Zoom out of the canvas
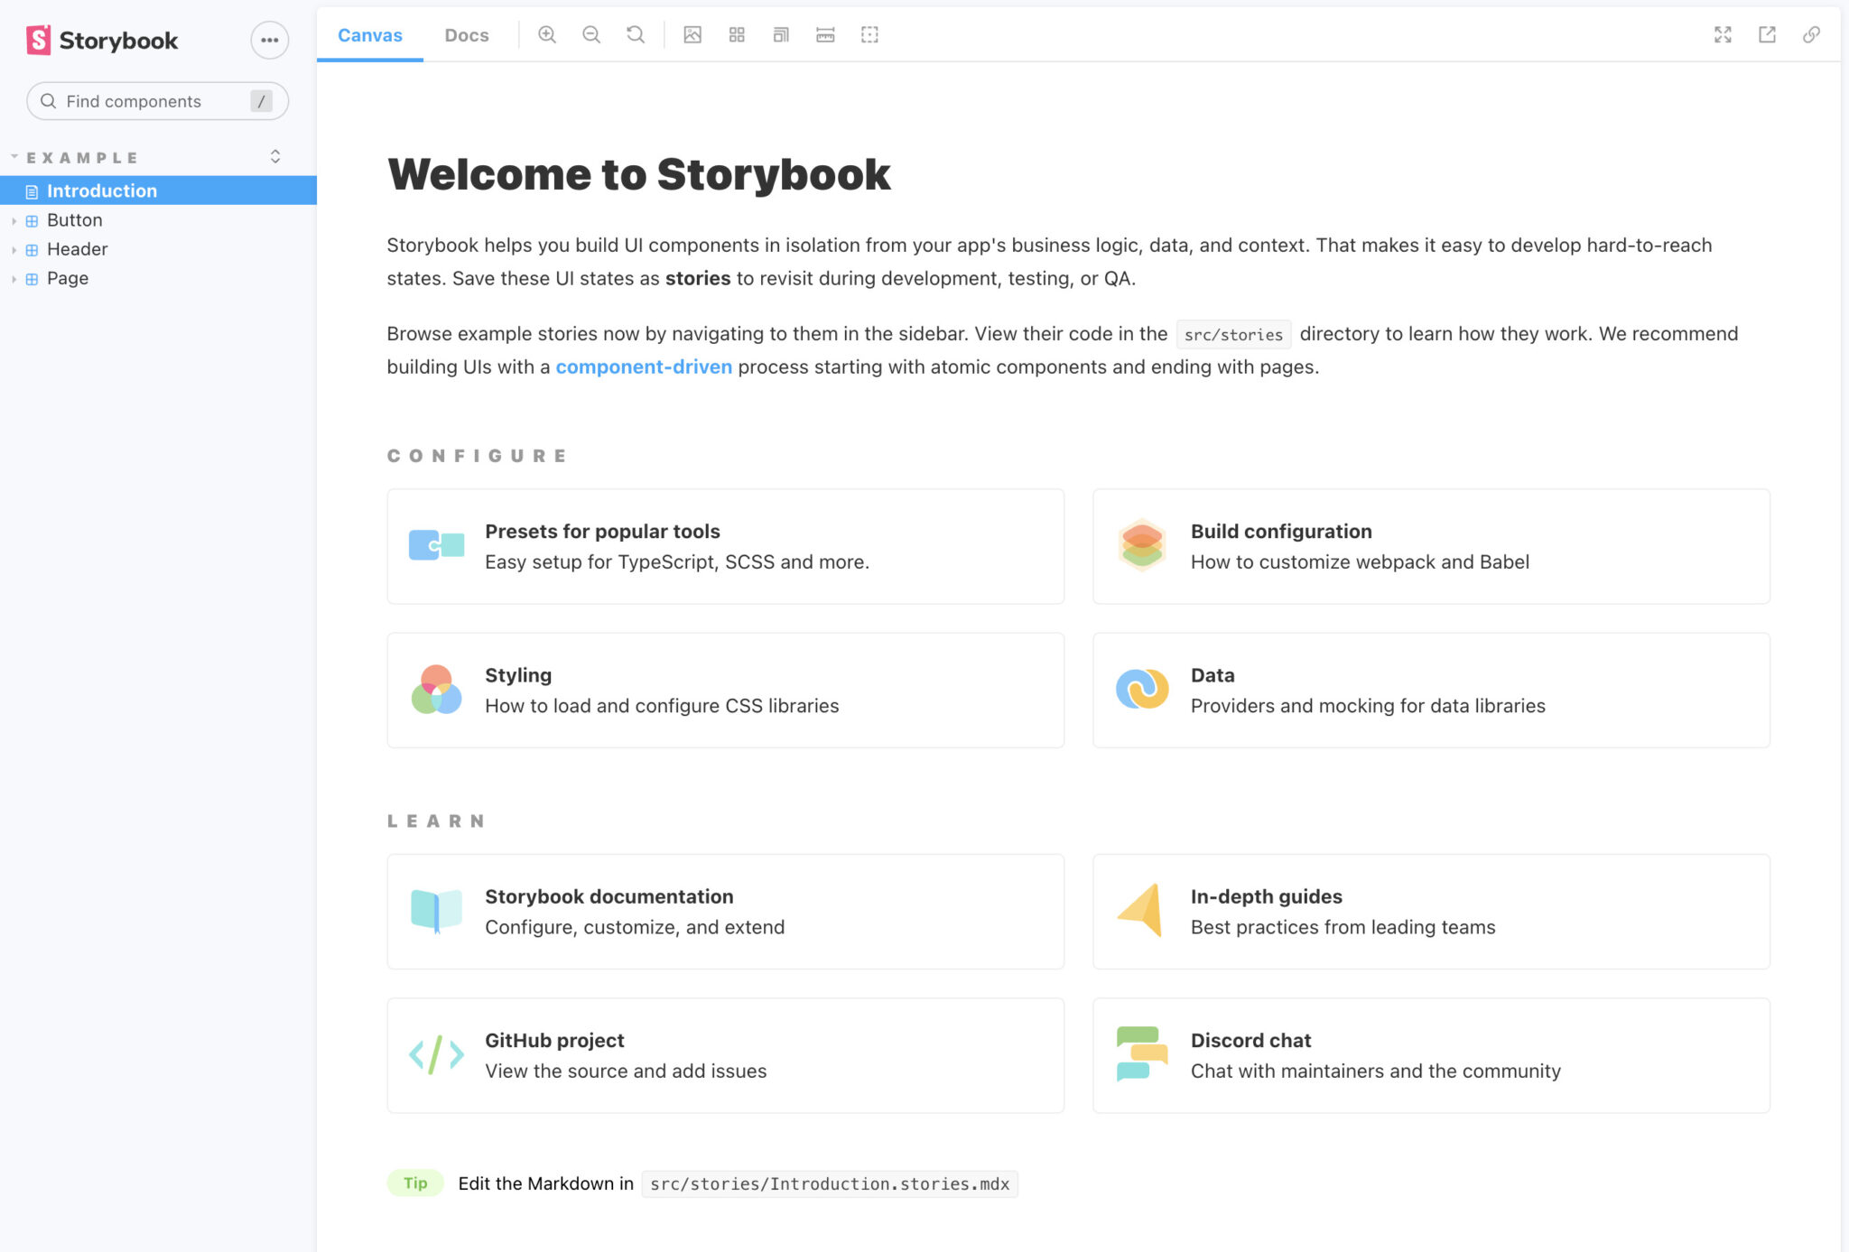 590,34
